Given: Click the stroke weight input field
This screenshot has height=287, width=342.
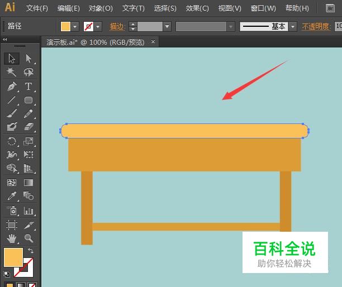Looking at the screenshot, I should 150,27.
